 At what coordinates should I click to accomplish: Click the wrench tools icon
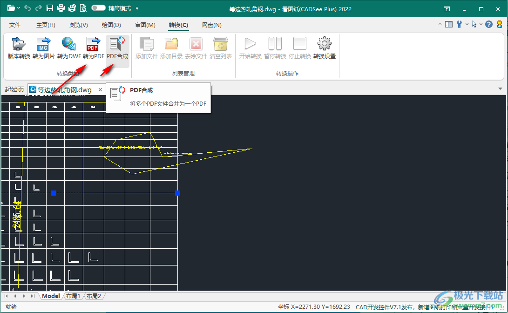click(x=460, y=24)
